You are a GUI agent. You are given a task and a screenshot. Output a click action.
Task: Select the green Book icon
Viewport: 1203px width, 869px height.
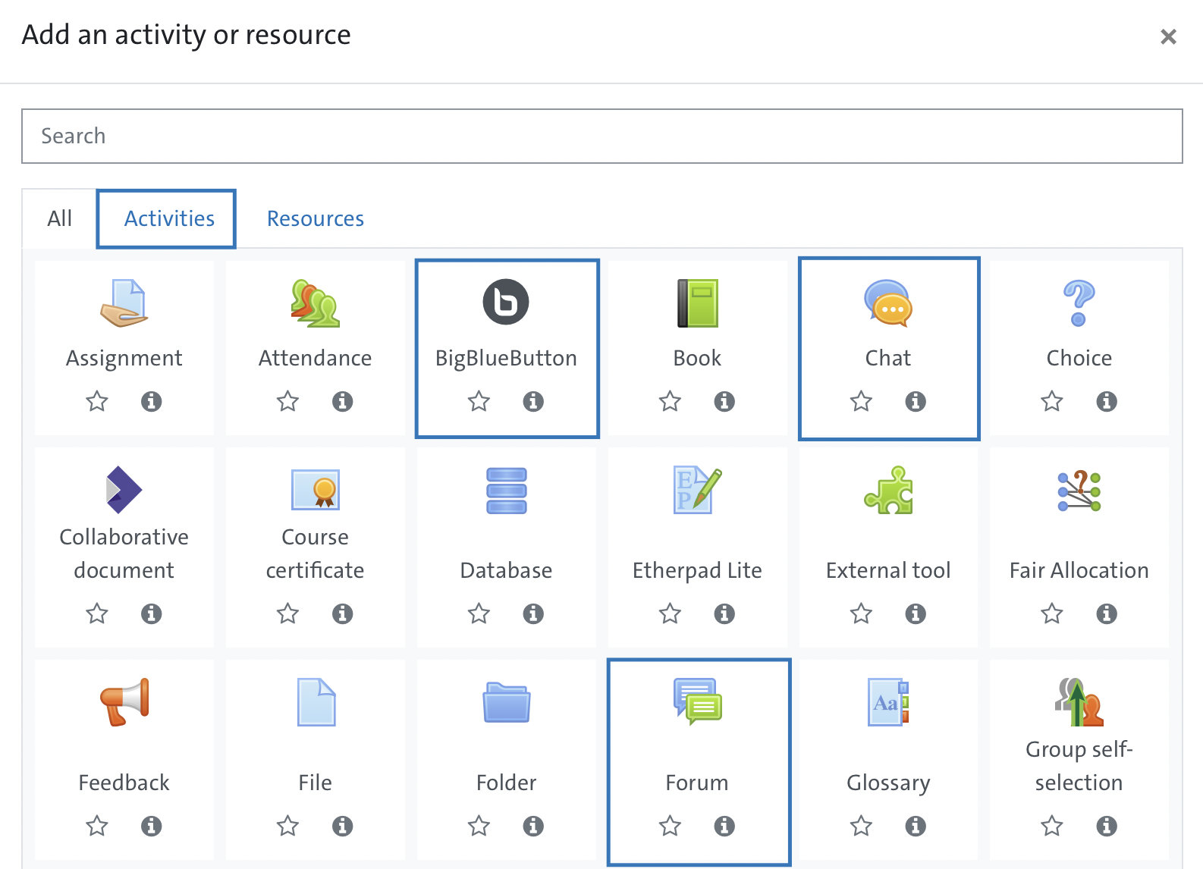tap(697, 303)
